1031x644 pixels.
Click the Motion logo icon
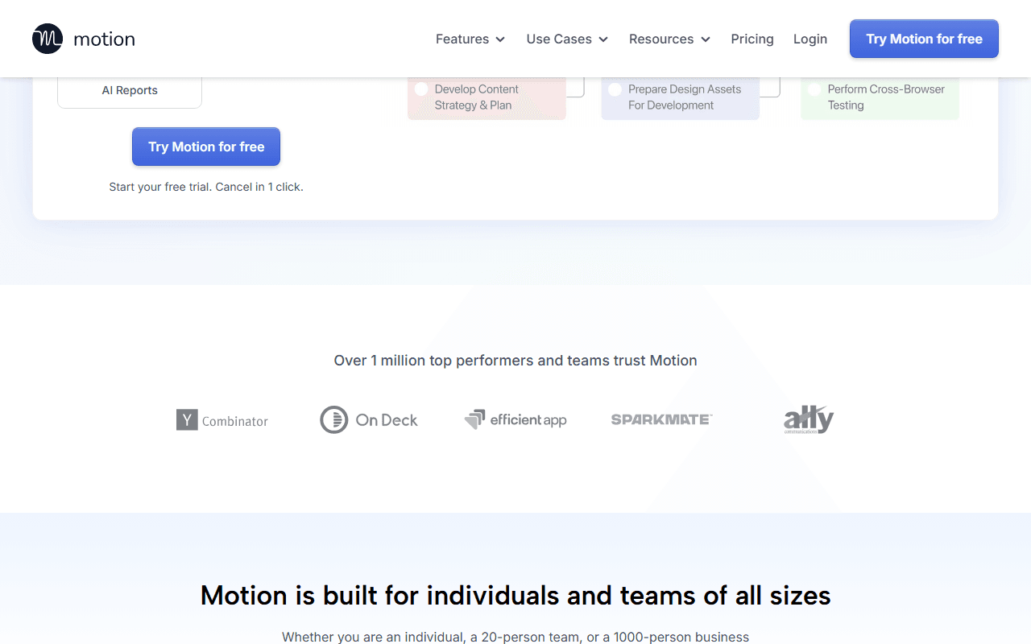tap(48, 39)
